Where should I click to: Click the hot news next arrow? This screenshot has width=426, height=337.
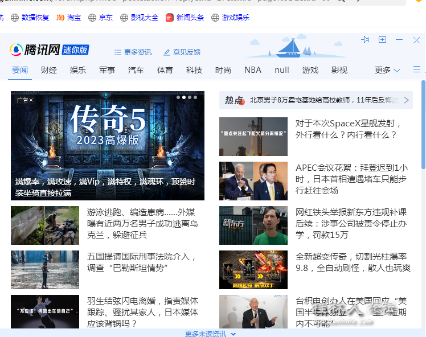pyautogui.click(x=407, y=100)
